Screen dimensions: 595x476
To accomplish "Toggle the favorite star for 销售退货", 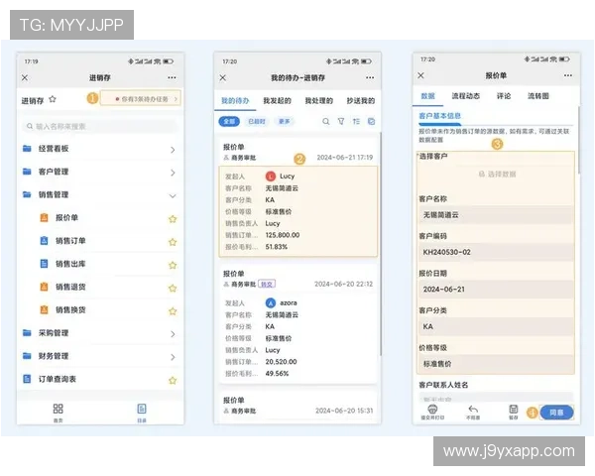I will (173, 289).
